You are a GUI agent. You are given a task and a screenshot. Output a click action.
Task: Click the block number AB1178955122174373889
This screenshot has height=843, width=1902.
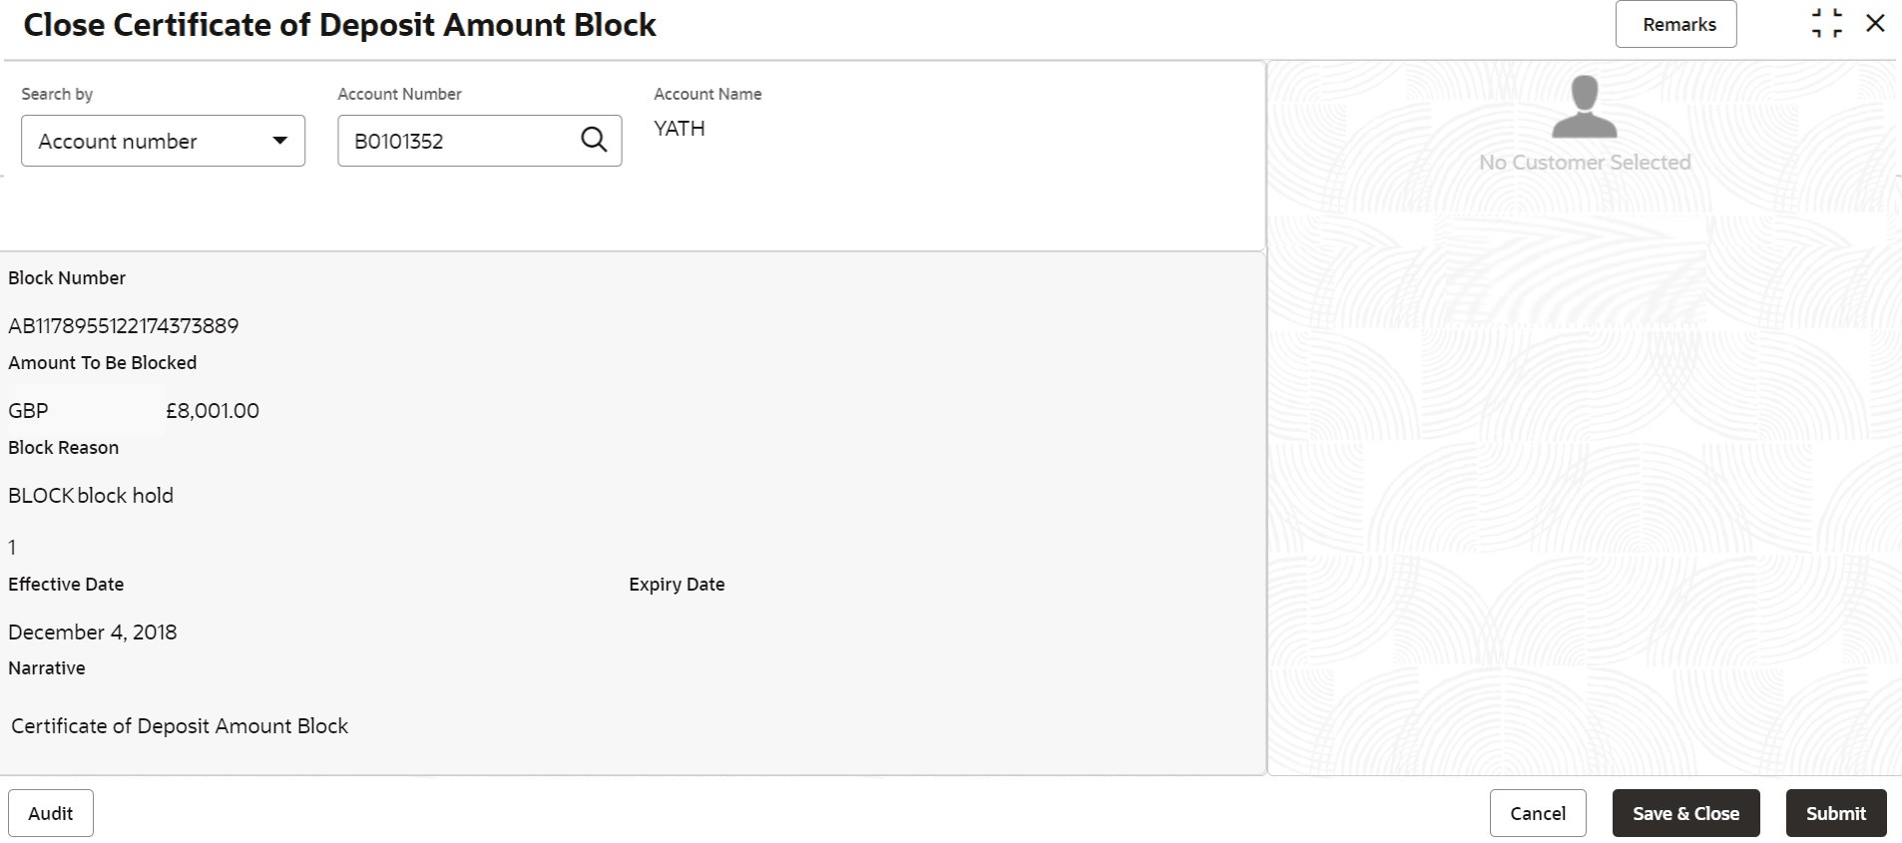[124, 326]
